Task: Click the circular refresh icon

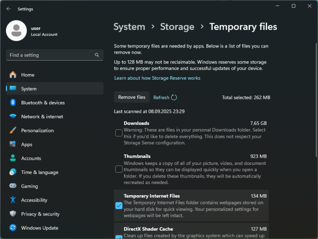Action: click(x=174, y=98)
